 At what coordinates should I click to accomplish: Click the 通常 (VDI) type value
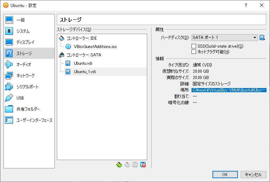tap(202, 65)
